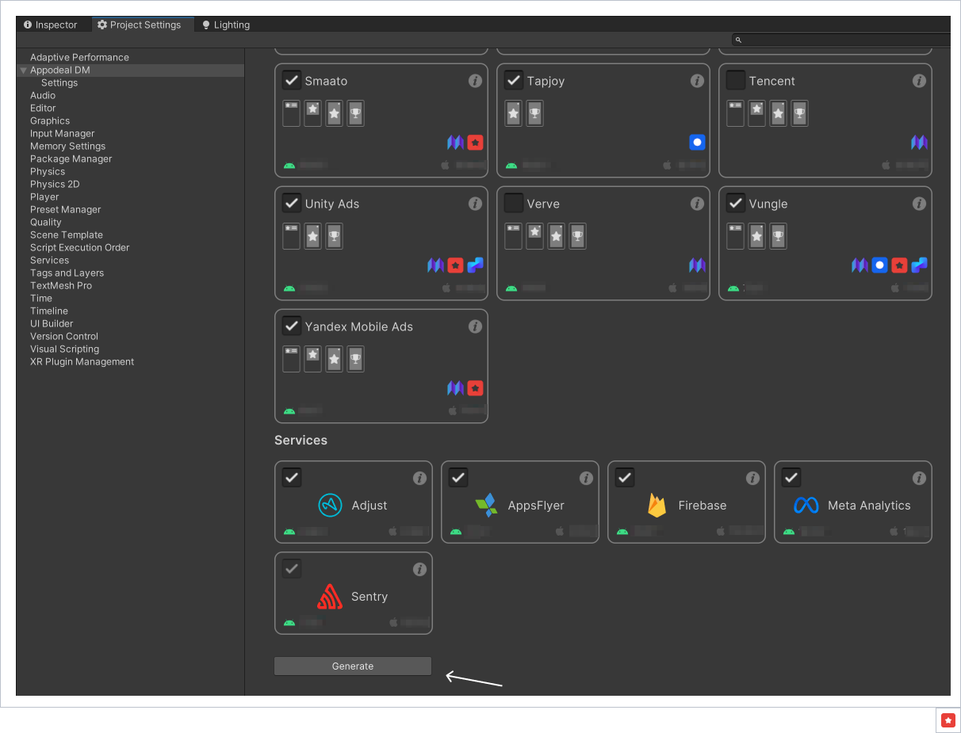The height and width of the screenshot is (733, 961).
Task: Click the Sentry logo icon
Action: pyautogui.click(x=329, y=597)
